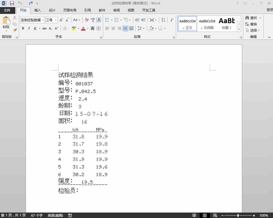Switch to the 审阅 ribbon tab
The image size is (273, 218).
pyautogui.click(x=117, y=10)
